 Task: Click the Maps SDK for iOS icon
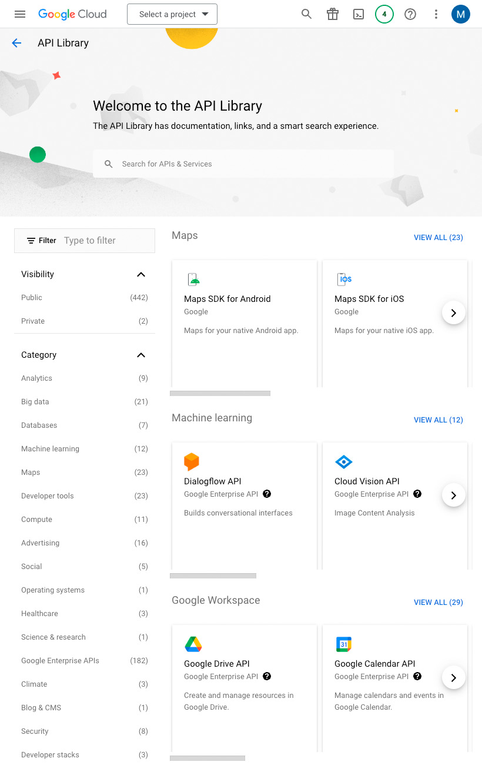pos(344,279)
